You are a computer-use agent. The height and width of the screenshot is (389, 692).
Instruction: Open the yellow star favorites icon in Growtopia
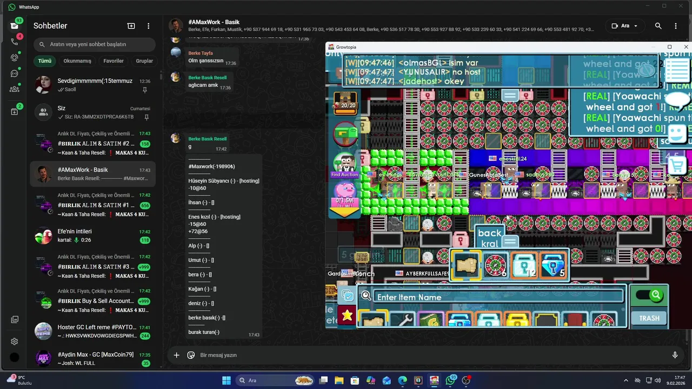[x=347, y=316]
